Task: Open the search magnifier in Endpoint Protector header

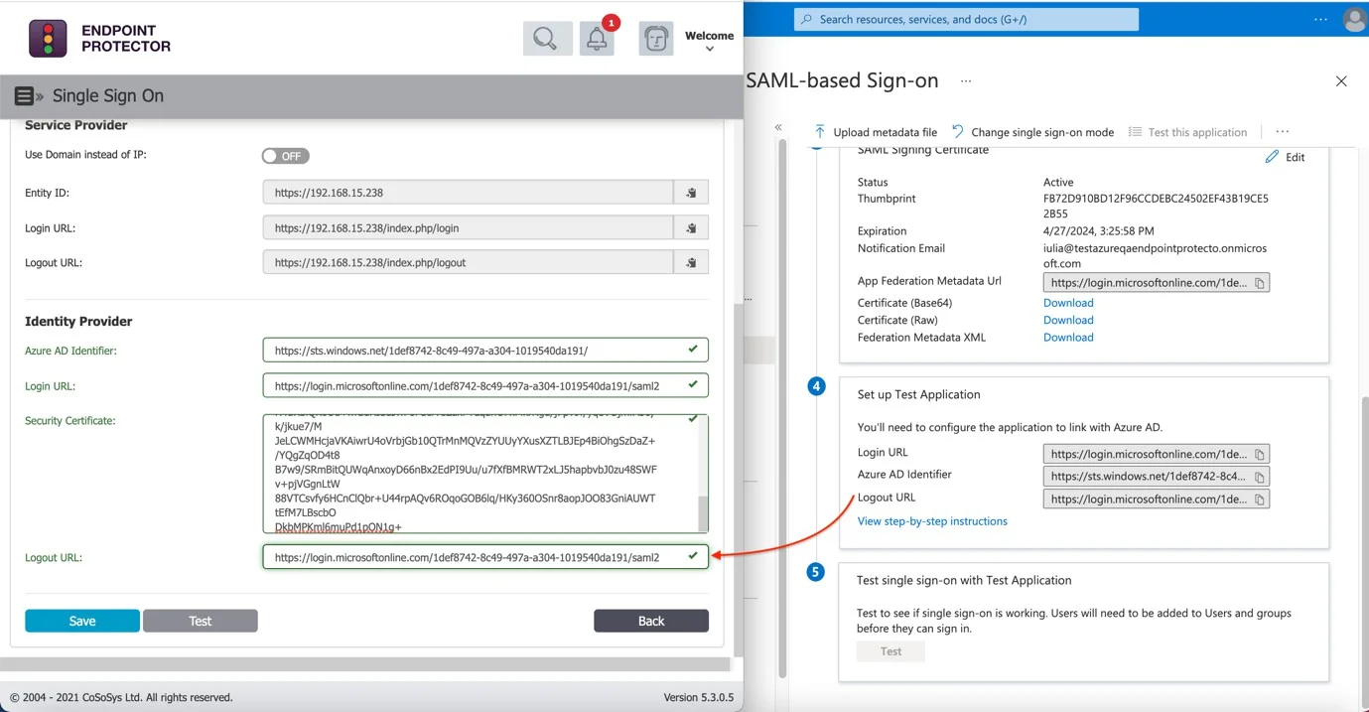Action: tap(547, 39)
